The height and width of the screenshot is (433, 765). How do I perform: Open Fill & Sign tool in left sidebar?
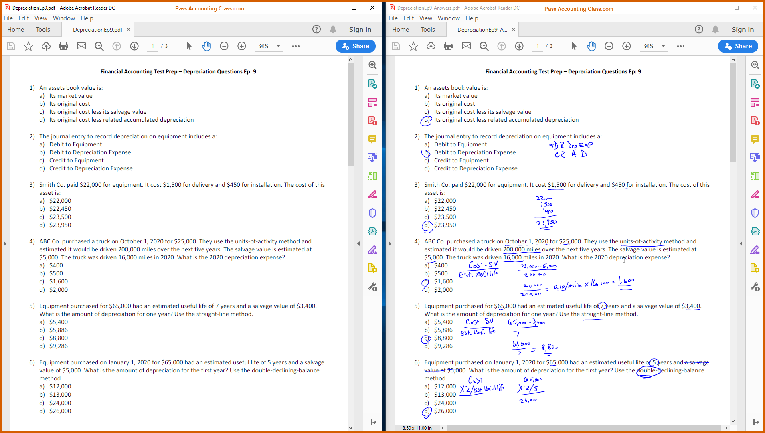[372, 250]
